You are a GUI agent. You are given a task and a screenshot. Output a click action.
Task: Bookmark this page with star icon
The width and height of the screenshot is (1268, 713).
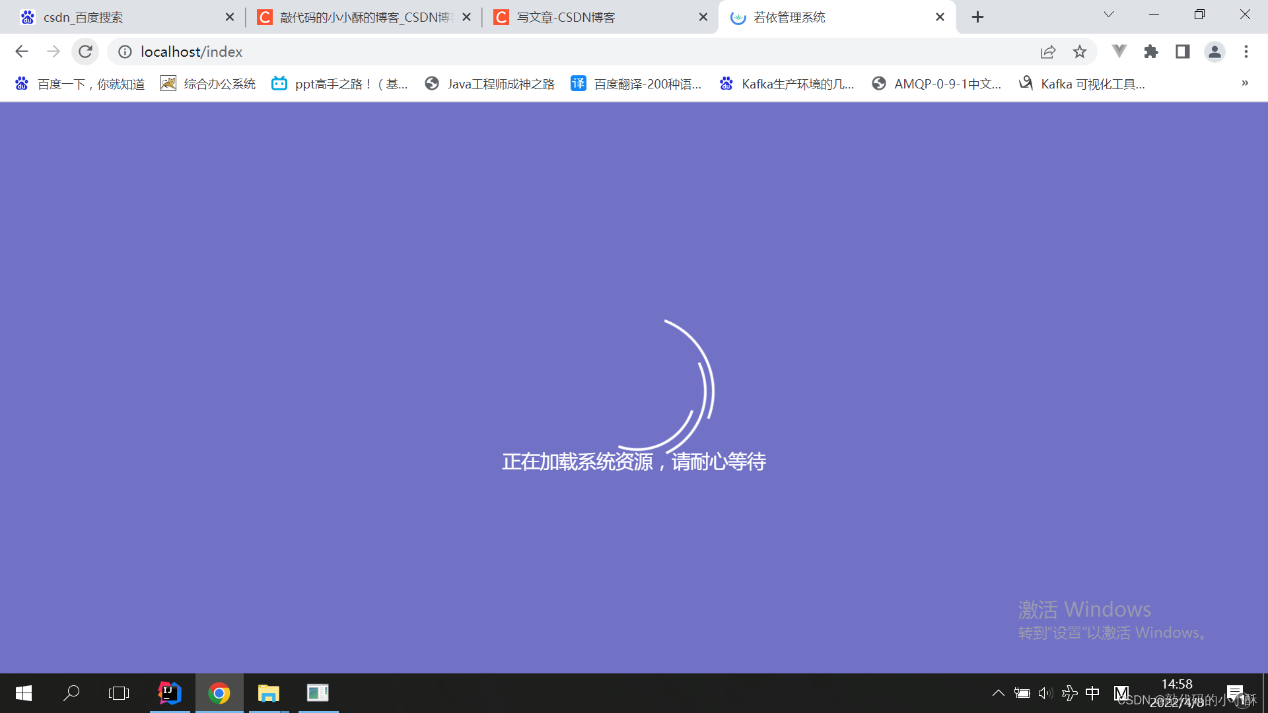[x=1080, y=51]
